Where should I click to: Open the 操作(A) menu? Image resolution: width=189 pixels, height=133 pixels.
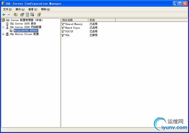point(20,10)
